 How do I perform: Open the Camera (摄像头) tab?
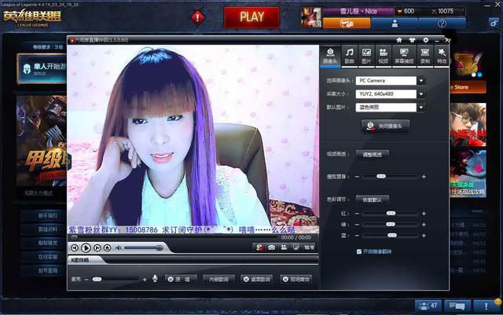click(330, 56)
